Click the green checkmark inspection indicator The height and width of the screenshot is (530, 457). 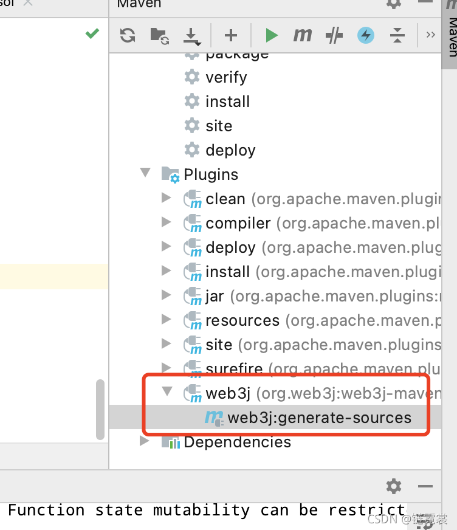point(92,33)
